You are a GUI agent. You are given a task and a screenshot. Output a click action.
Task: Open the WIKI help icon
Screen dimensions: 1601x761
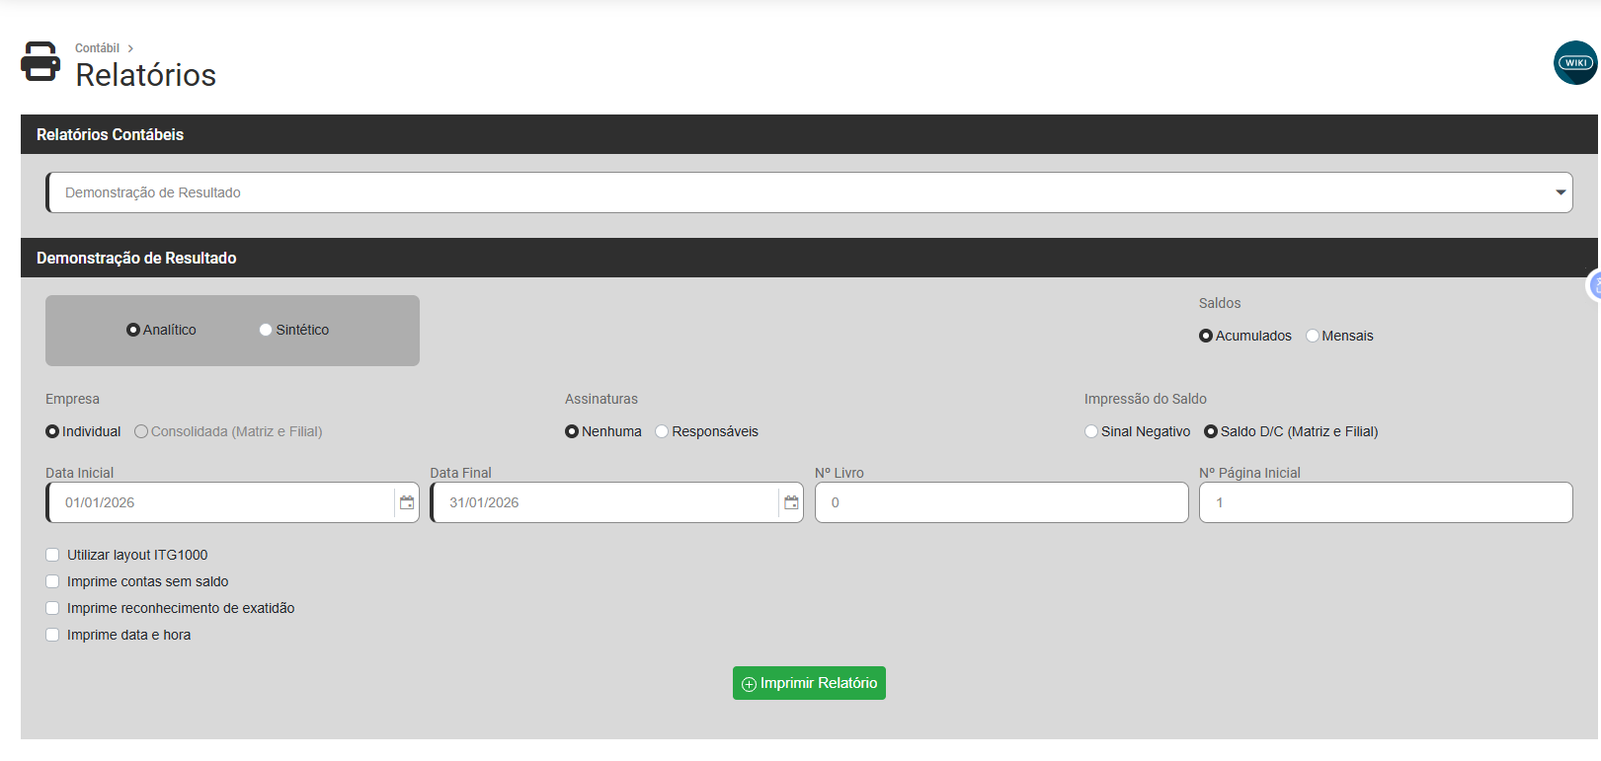point(1575,62)
